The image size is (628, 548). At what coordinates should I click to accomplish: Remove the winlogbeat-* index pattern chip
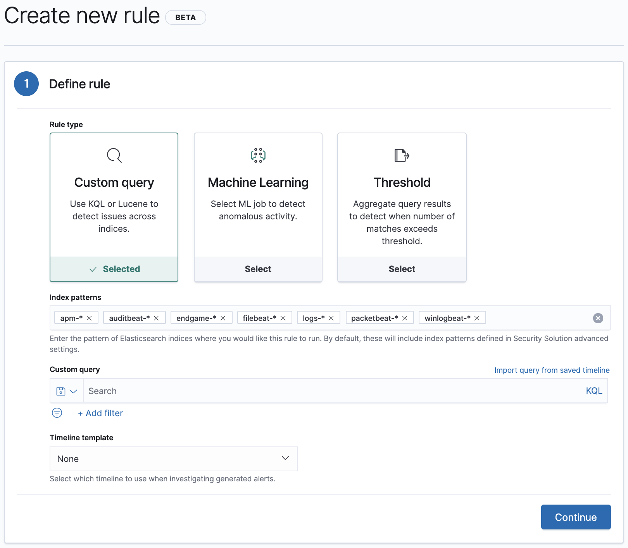click(477, 318)
